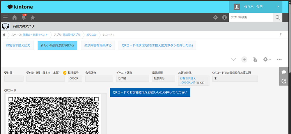
Task: Click the yellow help icon beside 受付者
Action: (x=65, y=73)
